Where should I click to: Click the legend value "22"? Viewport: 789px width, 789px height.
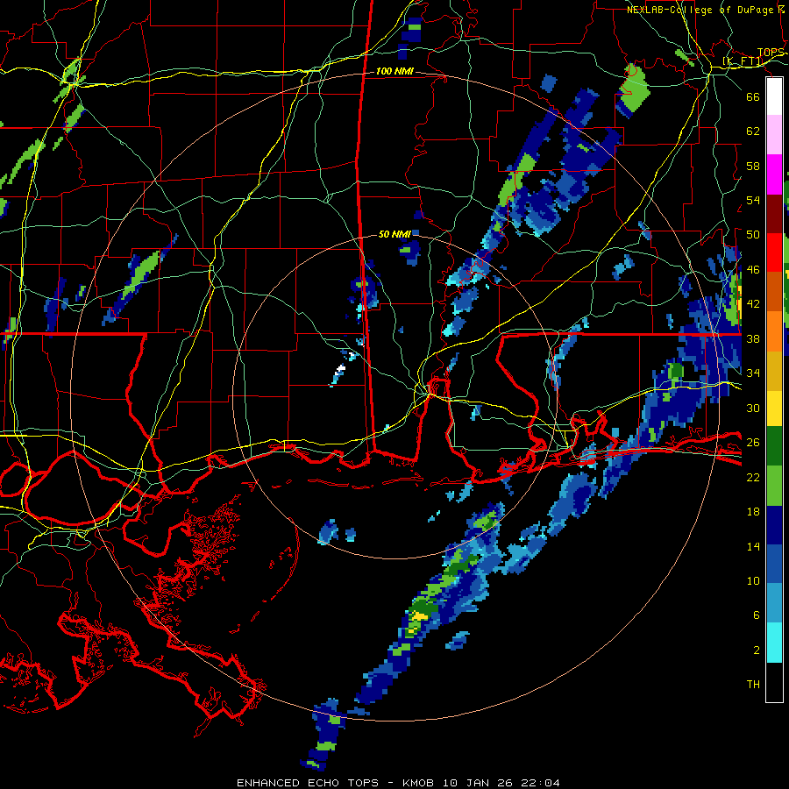coord(753,477)
